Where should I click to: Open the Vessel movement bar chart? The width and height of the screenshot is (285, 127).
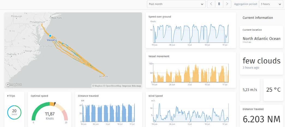pyautogui.click(x=191, y=70)
